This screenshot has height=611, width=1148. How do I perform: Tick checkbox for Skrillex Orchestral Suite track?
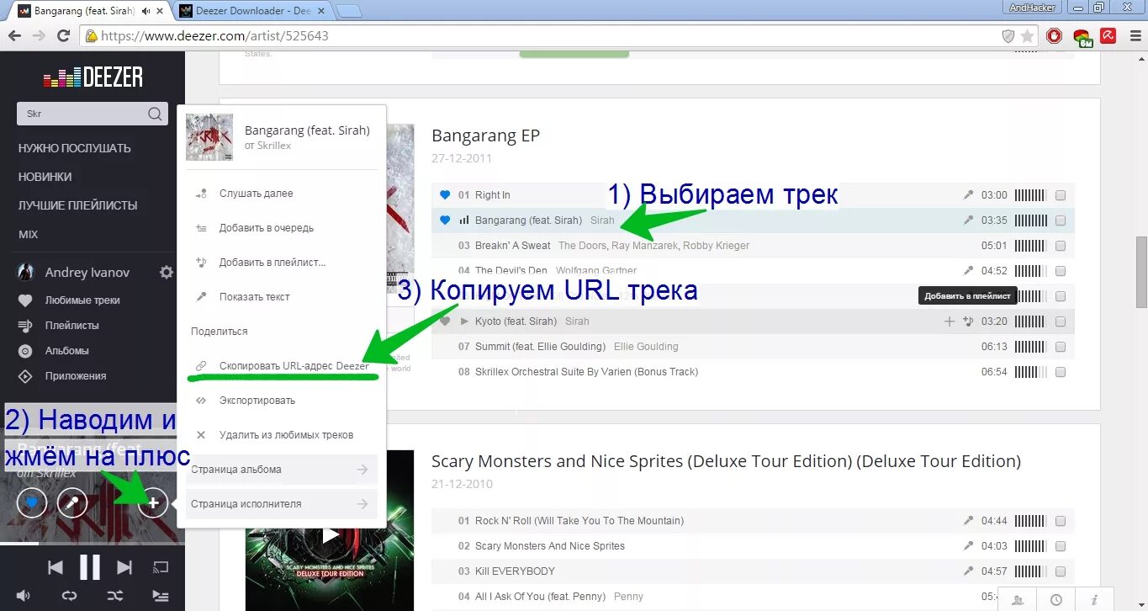(x=1061, y=372)
